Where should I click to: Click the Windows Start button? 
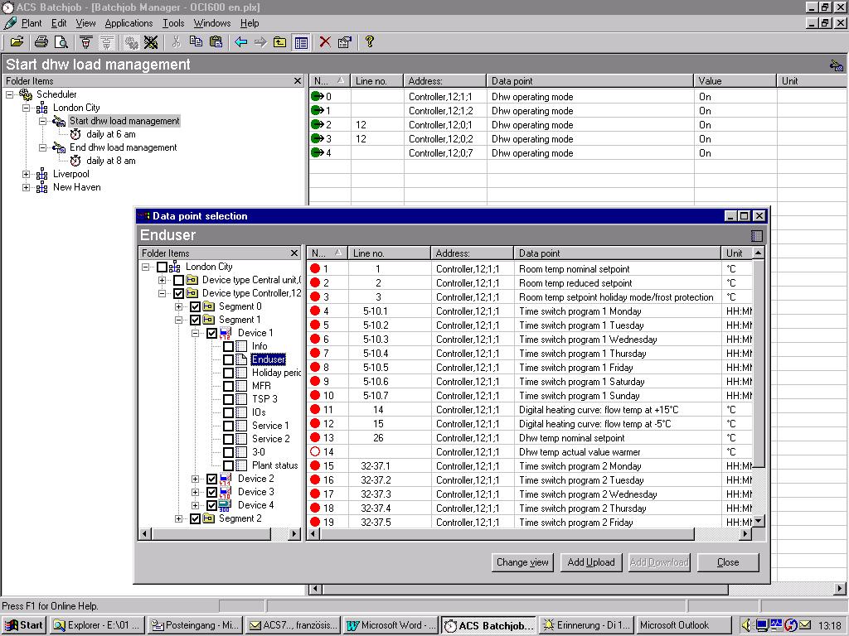point(24,625)
